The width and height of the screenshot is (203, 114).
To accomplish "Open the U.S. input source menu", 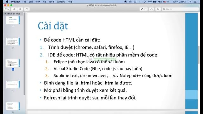I will pos(167,2).
